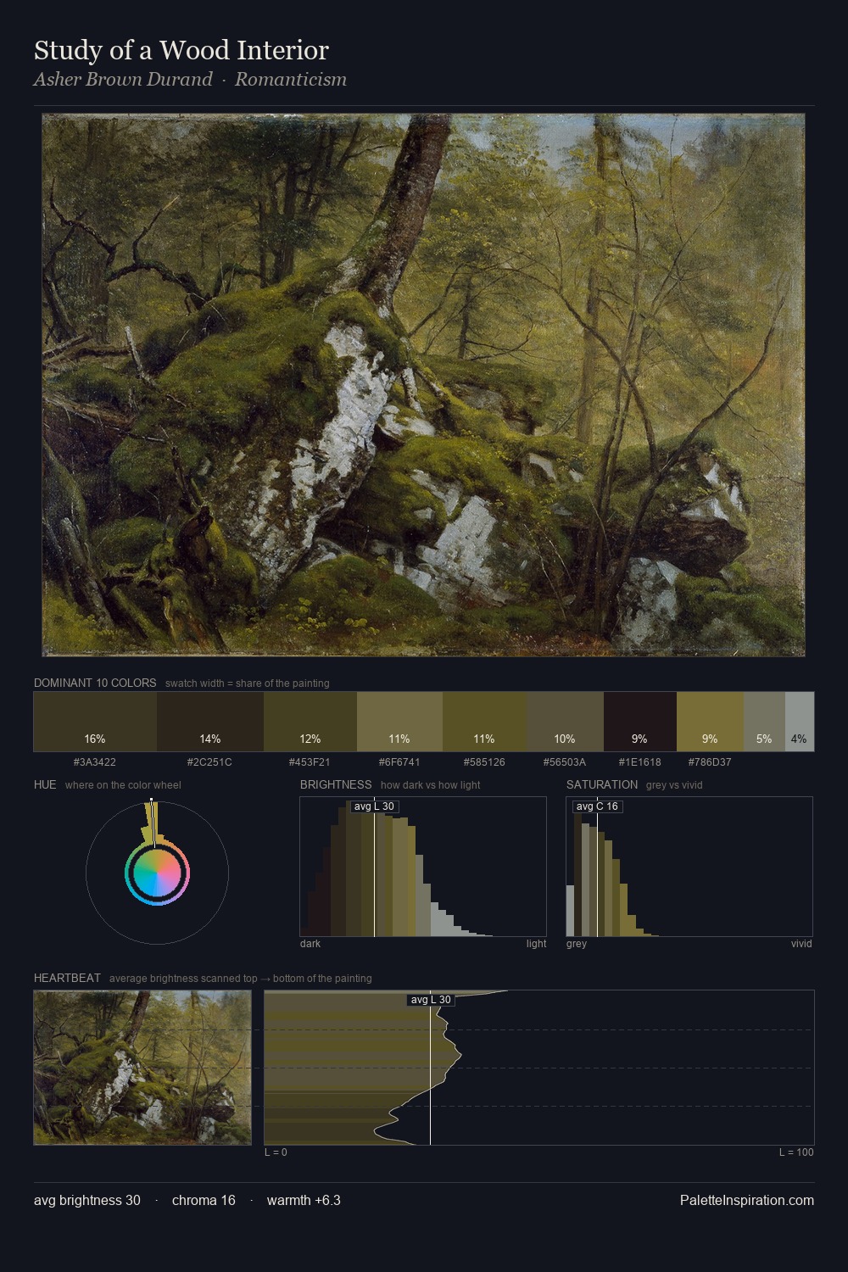The height and width of the screenshot is (1272, 848).
Task: Choose the 11% swatch #585126
Action: (484, 722)
